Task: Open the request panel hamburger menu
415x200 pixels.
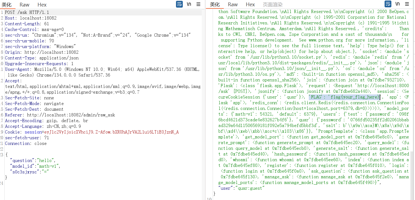Action: (x=199, y=4)
